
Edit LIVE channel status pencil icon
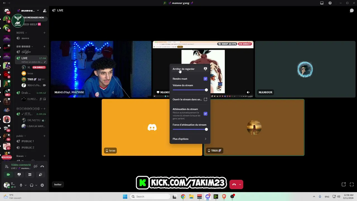click(x=44, y=62)
